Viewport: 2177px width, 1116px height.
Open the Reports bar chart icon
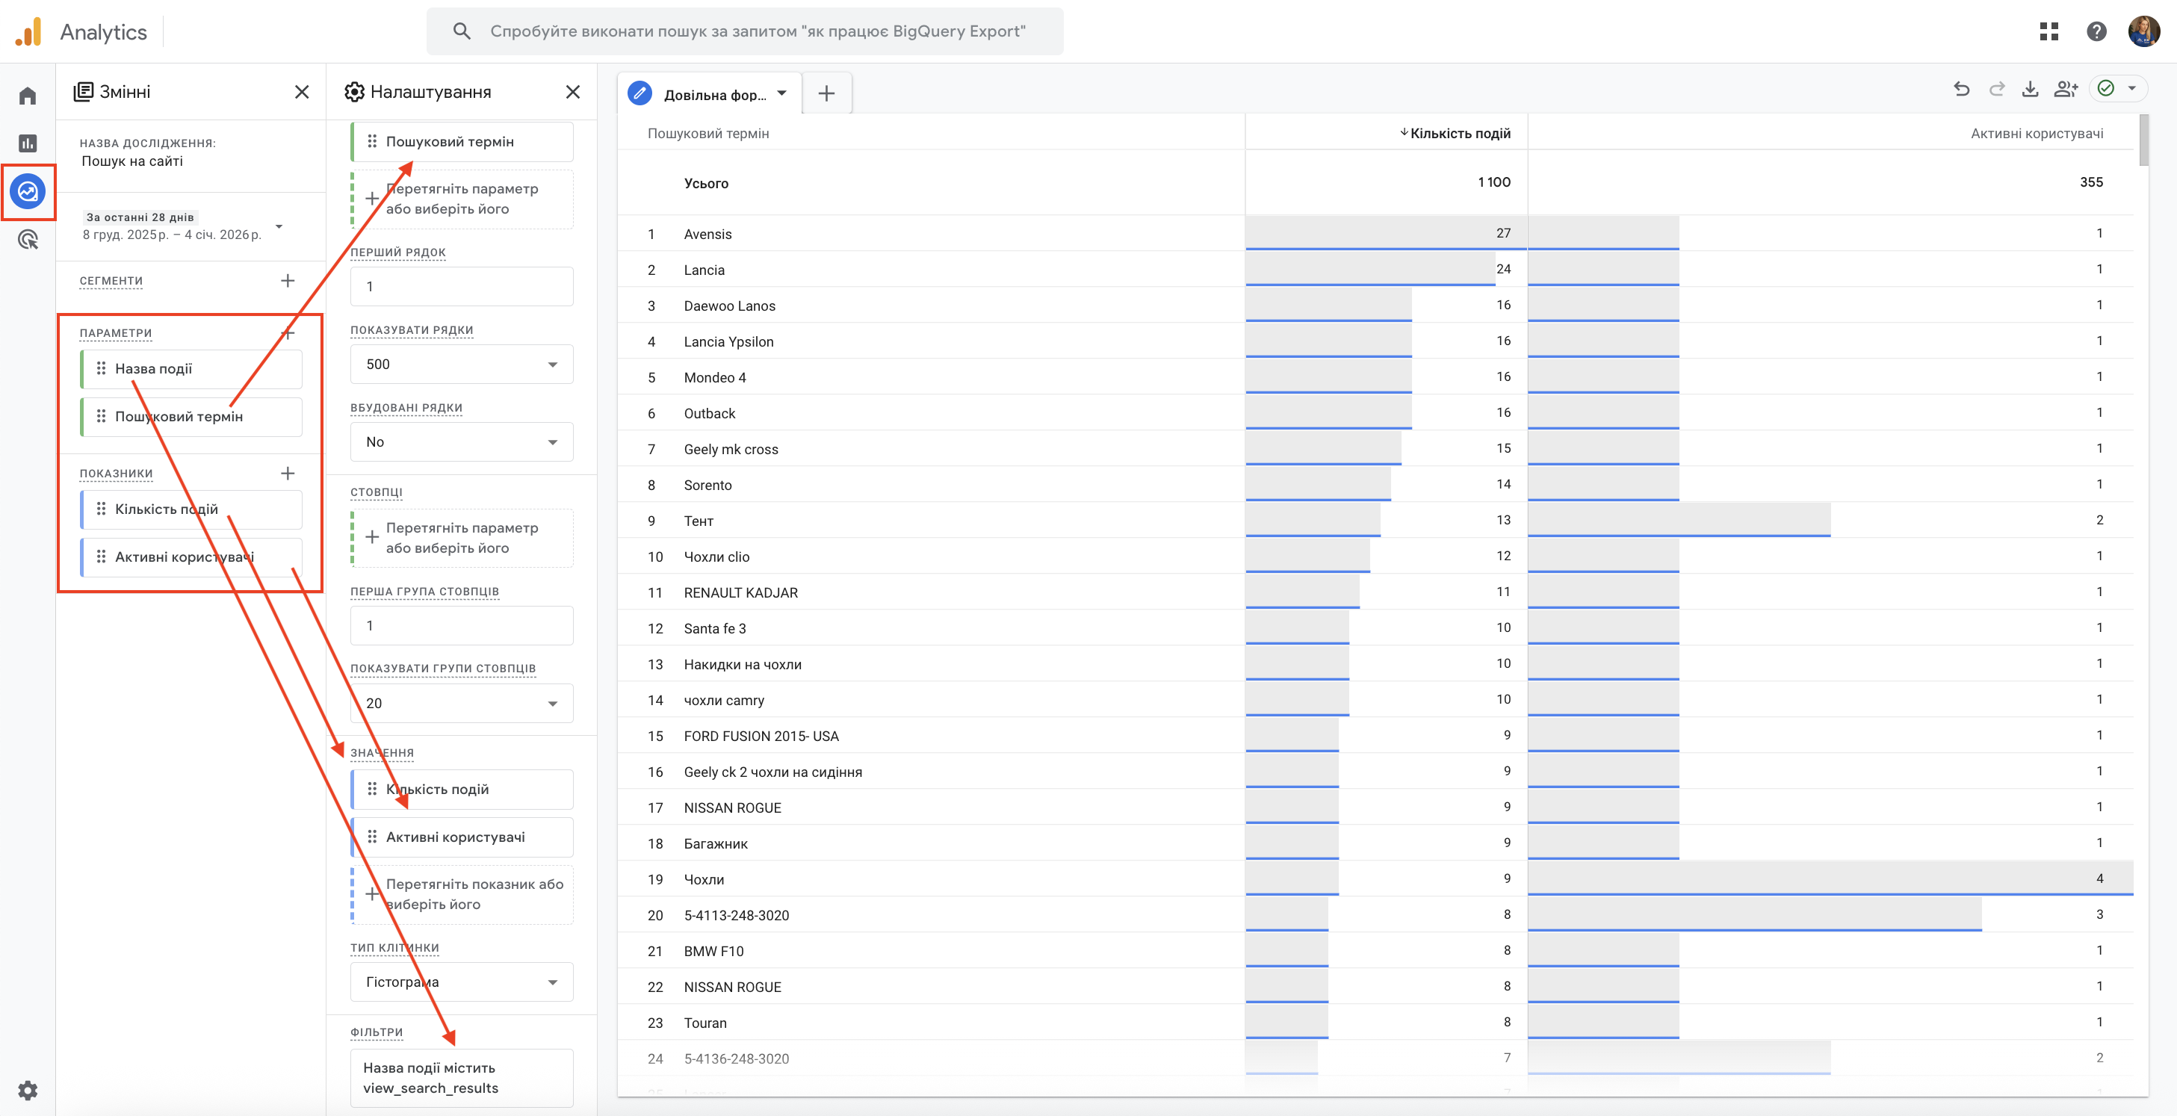point(27,143)
